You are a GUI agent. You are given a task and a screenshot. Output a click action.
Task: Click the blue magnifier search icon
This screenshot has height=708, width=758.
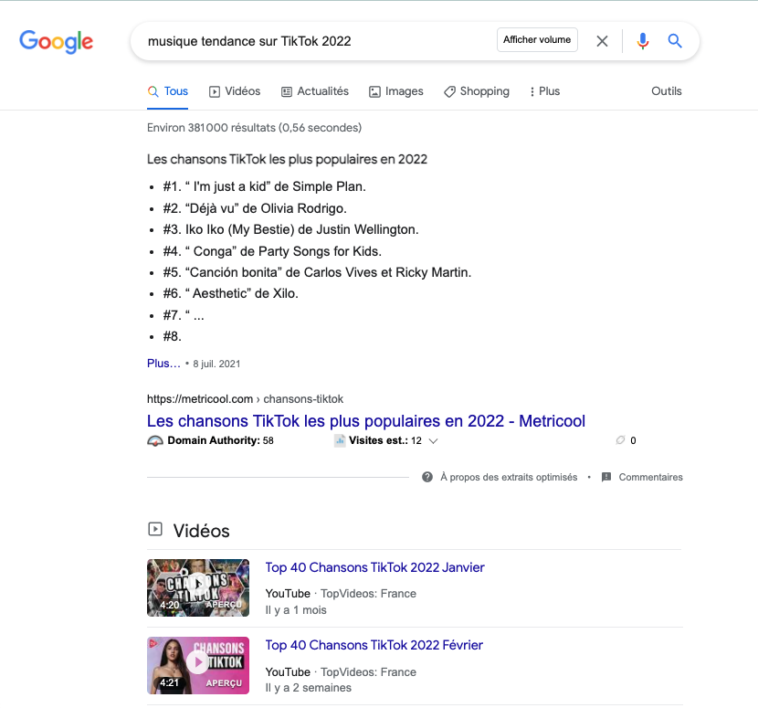pos(675,41)
